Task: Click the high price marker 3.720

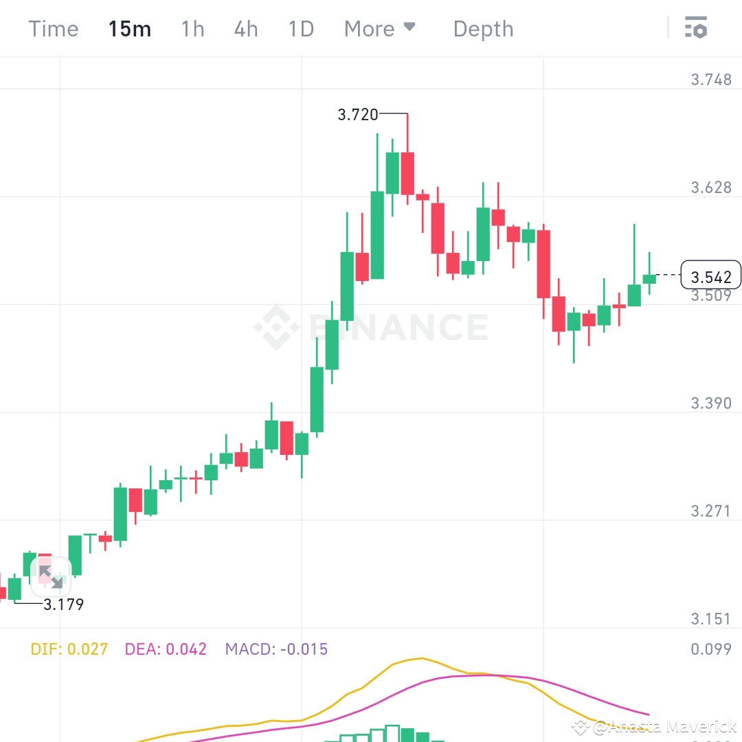Action: (x=357, y=115)
